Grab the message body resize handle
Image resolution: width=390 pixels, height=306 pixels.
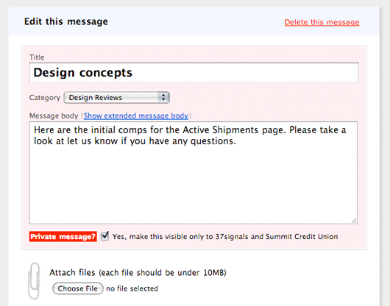[x=354, y=221]
